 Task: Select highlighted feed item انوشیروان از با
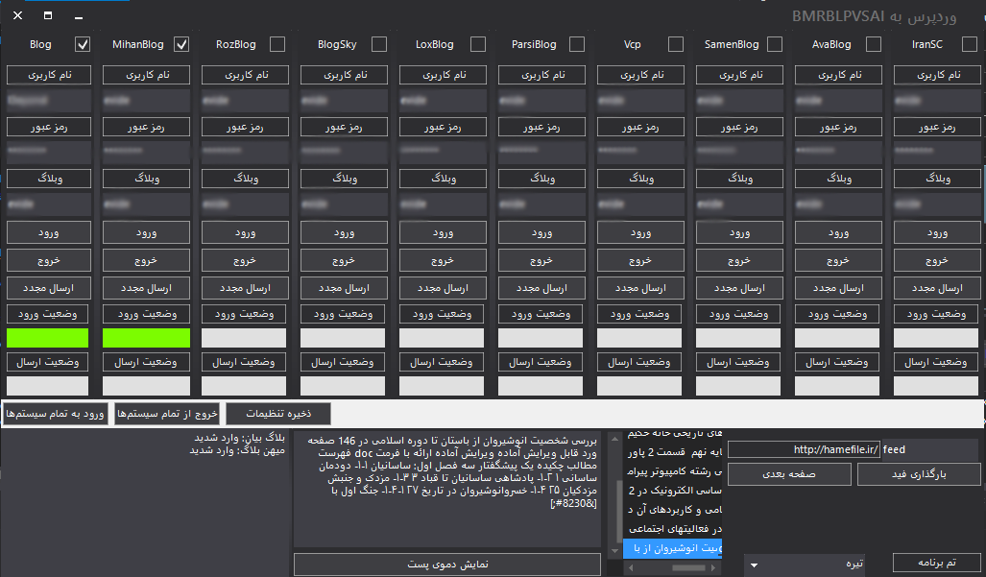[673, 548]
